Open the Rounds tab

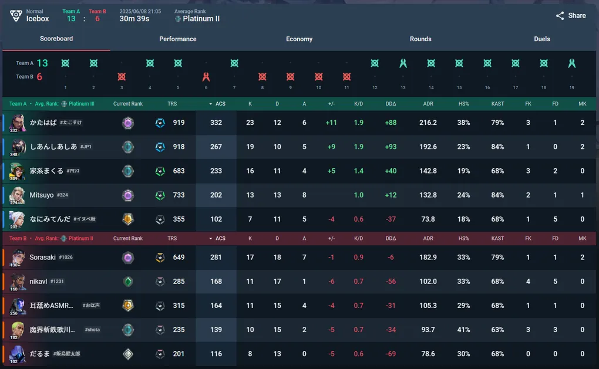coord(420,39)
